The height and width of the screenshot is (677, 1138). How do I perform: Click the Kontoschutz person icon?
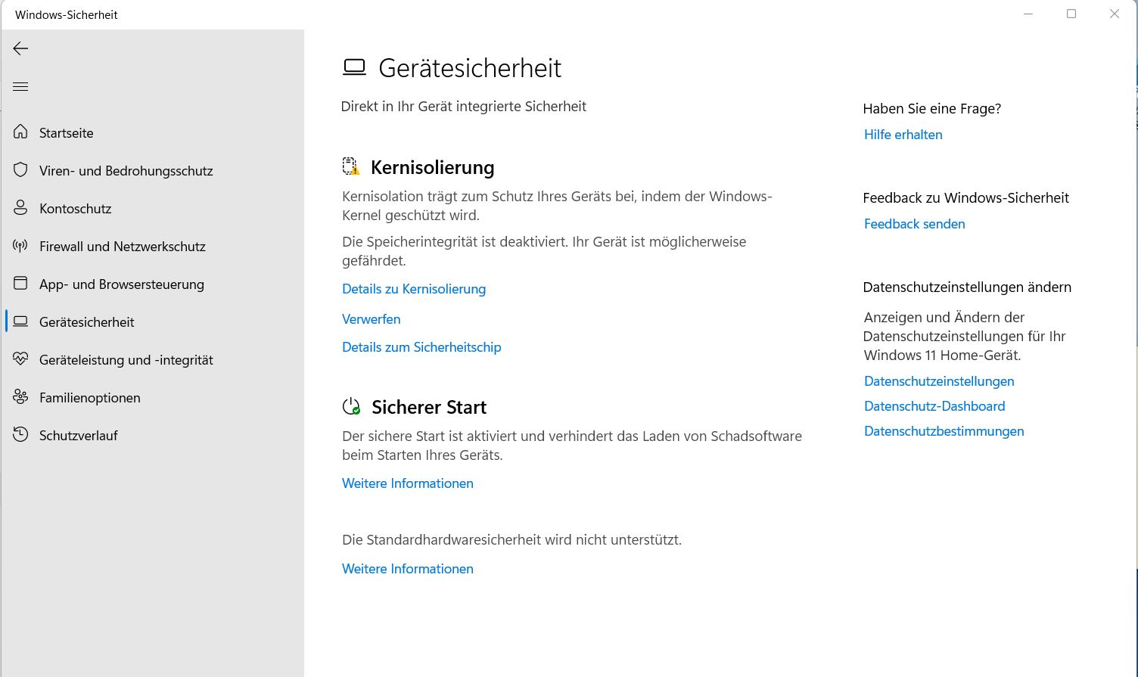click(x=20, y=208)
